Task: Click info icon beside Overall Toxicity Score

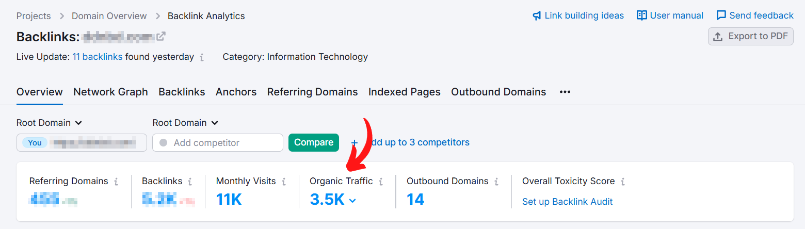Action: pyautogui.click(x=623, y=182)
